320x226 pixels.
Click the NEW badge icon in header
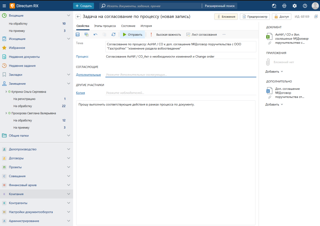pos(285,6)
